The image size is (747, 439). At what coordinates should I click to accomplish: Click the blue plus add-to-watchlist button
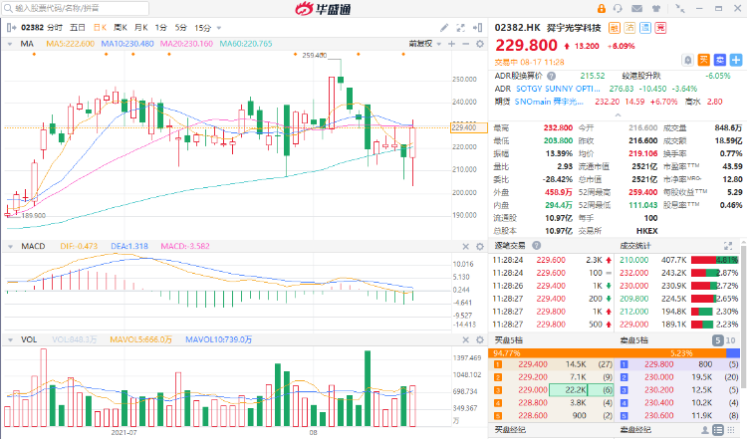pos(736,59)
